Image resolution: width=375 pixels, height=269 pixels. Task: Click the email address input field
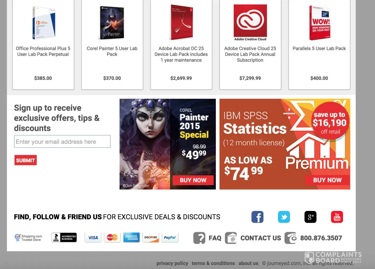point(62,141)
